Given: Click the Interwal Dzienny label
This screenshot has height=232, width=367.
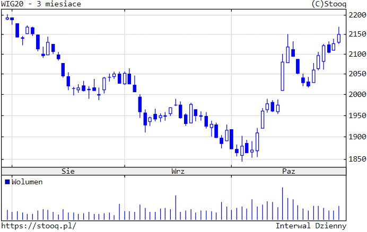Looking at the screenshot, I should coord(311,226).
